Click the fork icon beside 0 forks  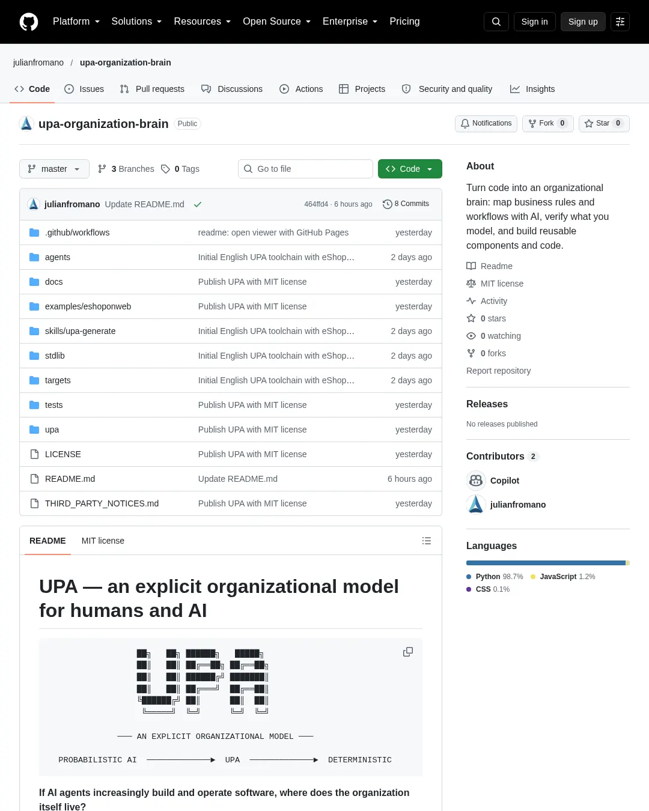point(471,353)
